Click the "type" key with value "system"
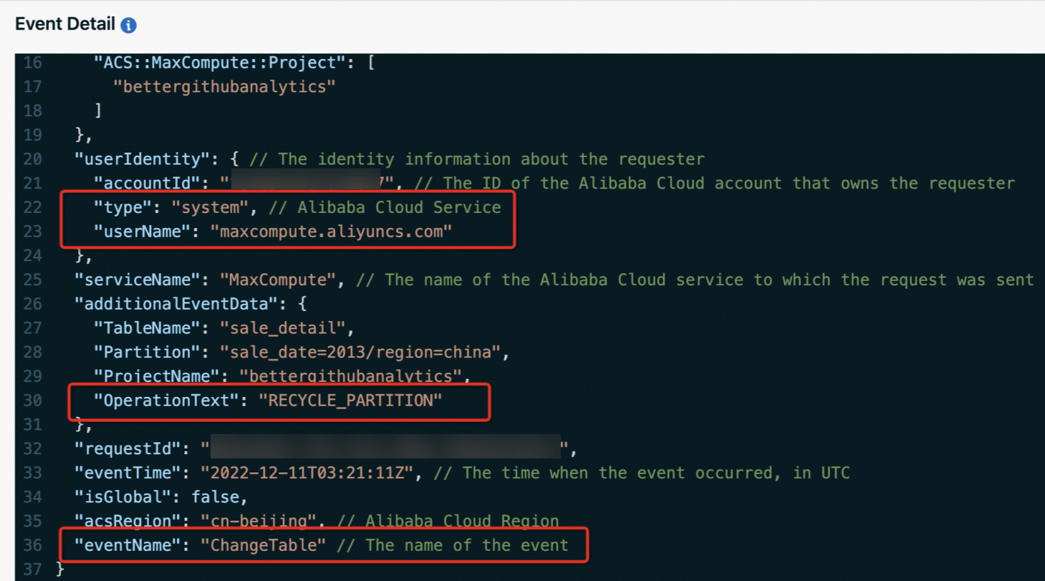This screenshot has width=1045, height=581. click(x=123, y=207)
